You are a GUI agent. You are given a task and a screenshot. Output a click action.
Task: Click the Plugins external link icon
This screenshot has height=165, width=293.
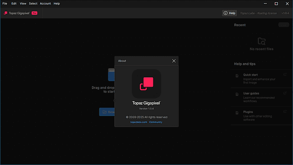(285, 111)
